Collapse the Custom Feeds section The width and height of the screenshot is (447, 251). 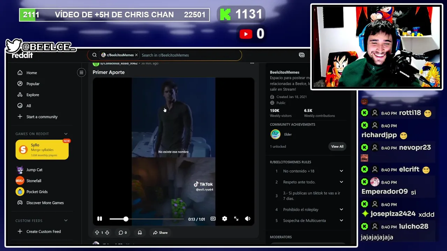coord(66,221)
